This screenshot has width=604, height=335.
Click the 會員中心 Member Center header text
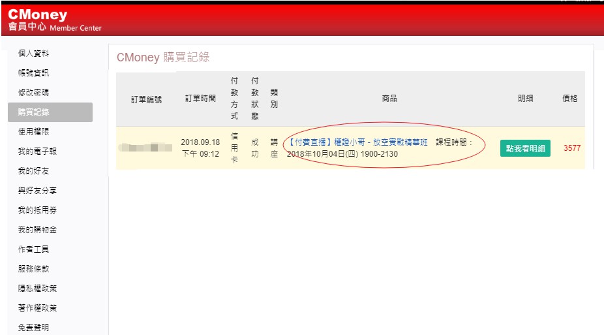click(x=55, y=27)
